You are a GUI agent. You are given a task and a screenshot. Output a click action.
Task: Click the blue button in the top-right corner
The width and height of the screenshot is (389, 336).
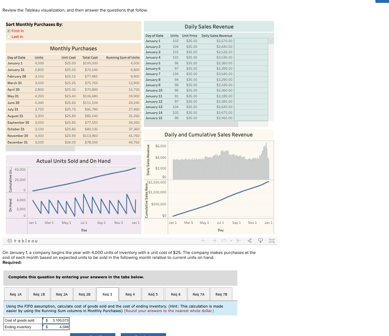382,2
